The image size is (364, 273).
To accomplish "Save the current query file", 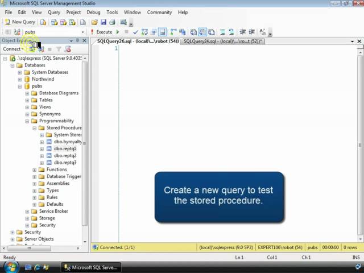I will point(104,22).
